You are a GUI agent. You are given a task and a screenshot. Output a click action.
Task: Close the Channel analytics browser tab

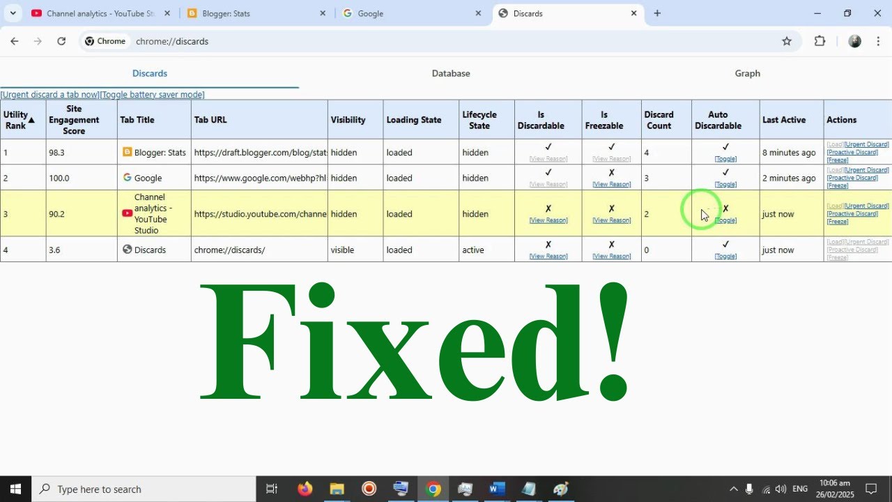pyautogui.click(x=167, y=13)
